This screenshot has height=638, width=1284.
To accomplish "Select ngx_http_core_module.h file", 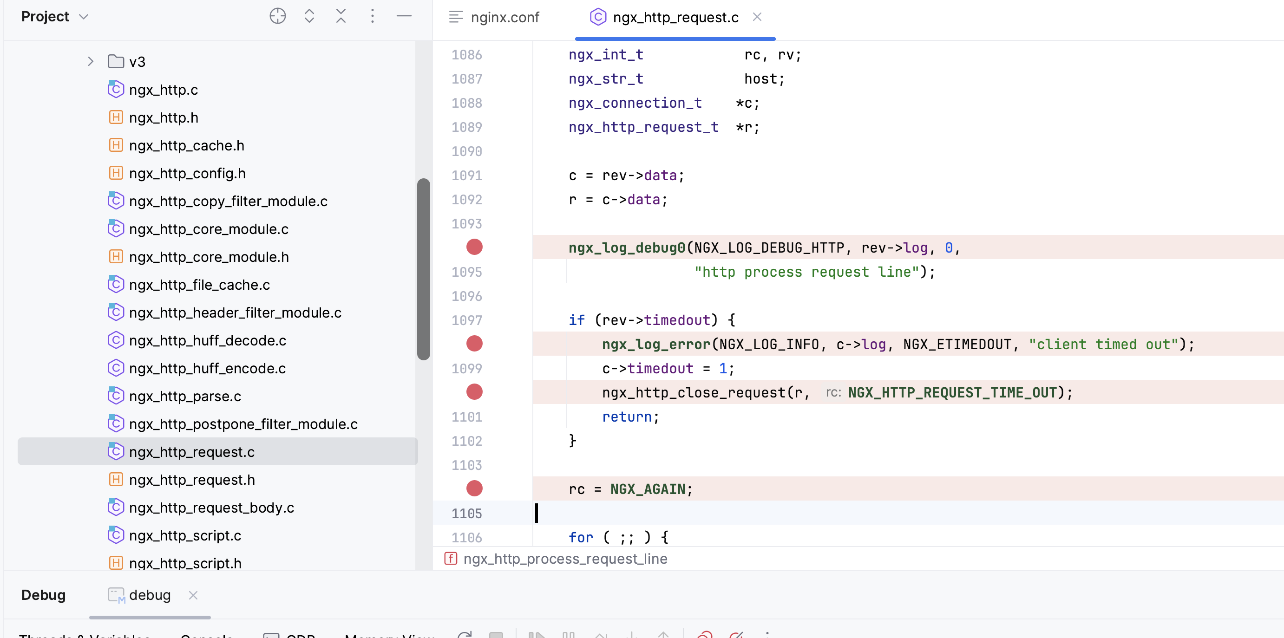I will pos(209,257).
